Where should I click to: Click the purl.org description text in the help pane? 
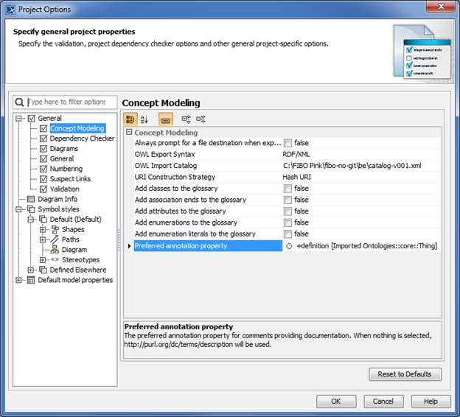click(x=198, y=344)
